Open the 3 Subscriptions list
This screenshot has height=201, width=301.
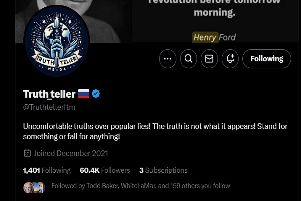point(164,170)
